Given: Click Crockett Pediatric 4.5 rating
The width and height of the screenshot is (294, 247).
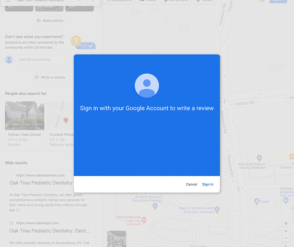Looking at the screenshot, I should [x=57, y=140].
